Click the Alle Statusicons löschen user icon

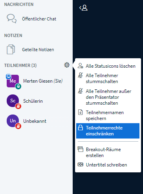(x=81, y=66)
